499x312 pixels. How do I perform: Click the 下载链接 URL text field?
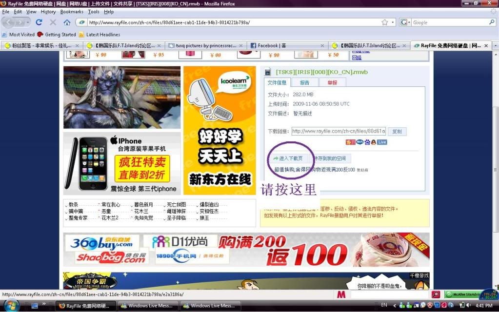click(339, 131)
